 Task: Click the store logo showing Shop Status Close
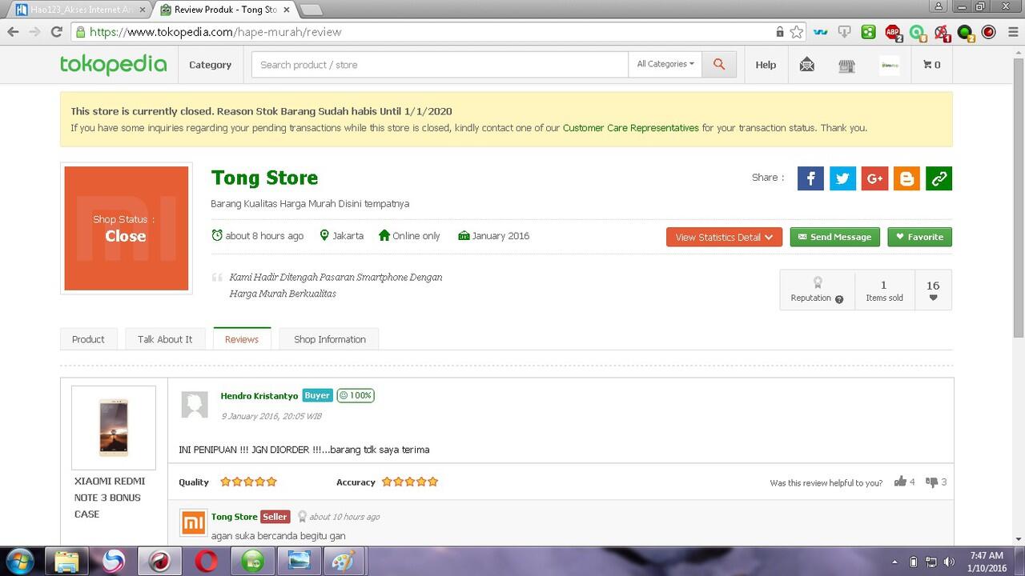[x=127, y=228]
